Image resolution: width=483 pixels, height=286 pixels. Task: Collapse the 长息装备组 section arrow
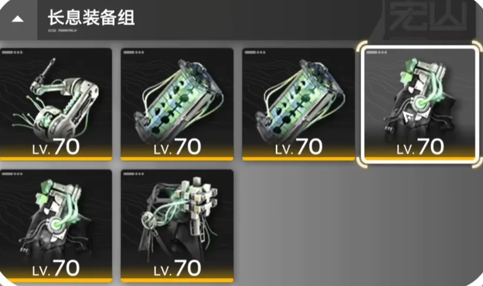click(x=18, y=19)
